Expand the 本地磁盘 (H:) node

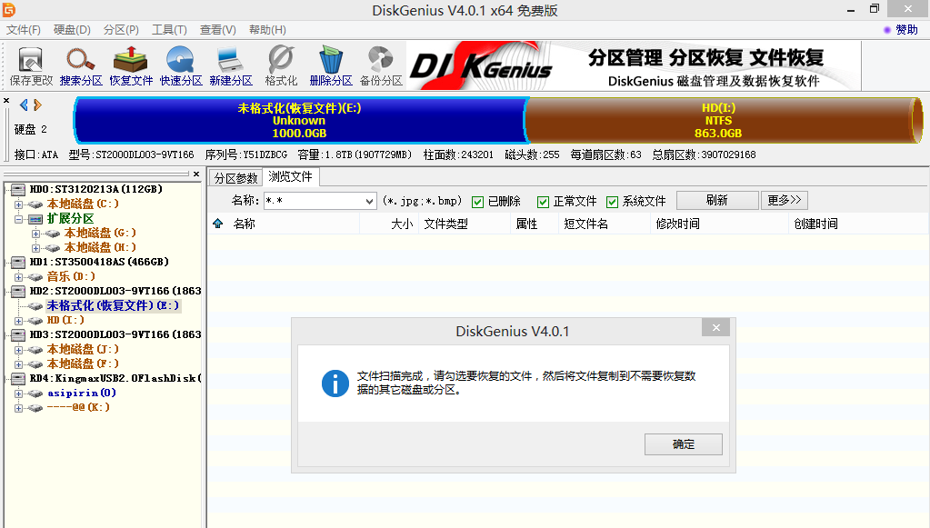pyautogui.click(x=35, y=248)
